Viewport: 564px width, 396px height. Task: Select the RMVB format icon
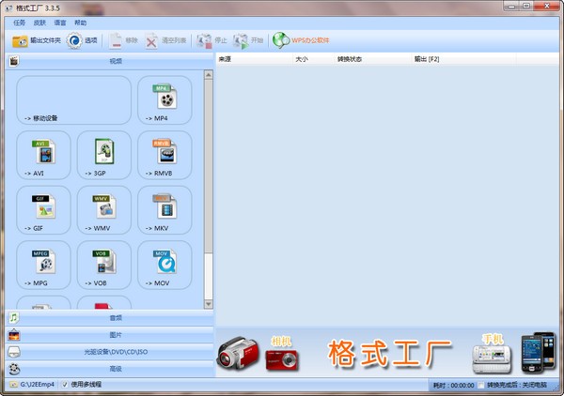(x=164, y=152)
